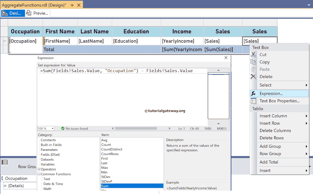Click inside the expression editor text
The image size is (313, 194).
point(116,71)
